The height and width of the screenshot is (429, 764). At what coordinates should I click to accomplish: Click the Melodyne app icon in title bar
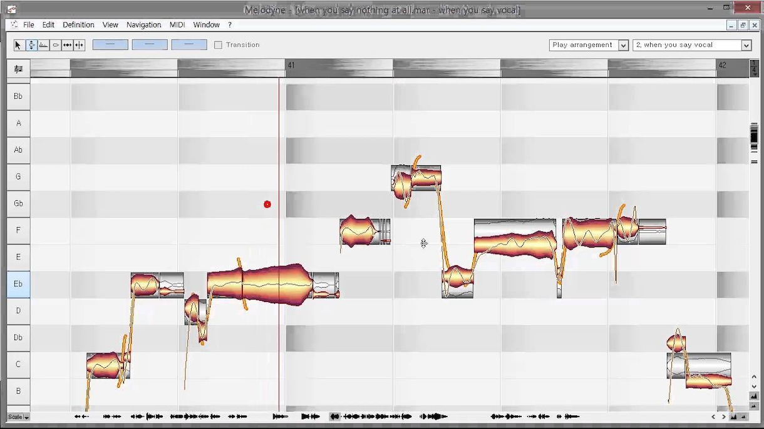(x=11, y=9)
